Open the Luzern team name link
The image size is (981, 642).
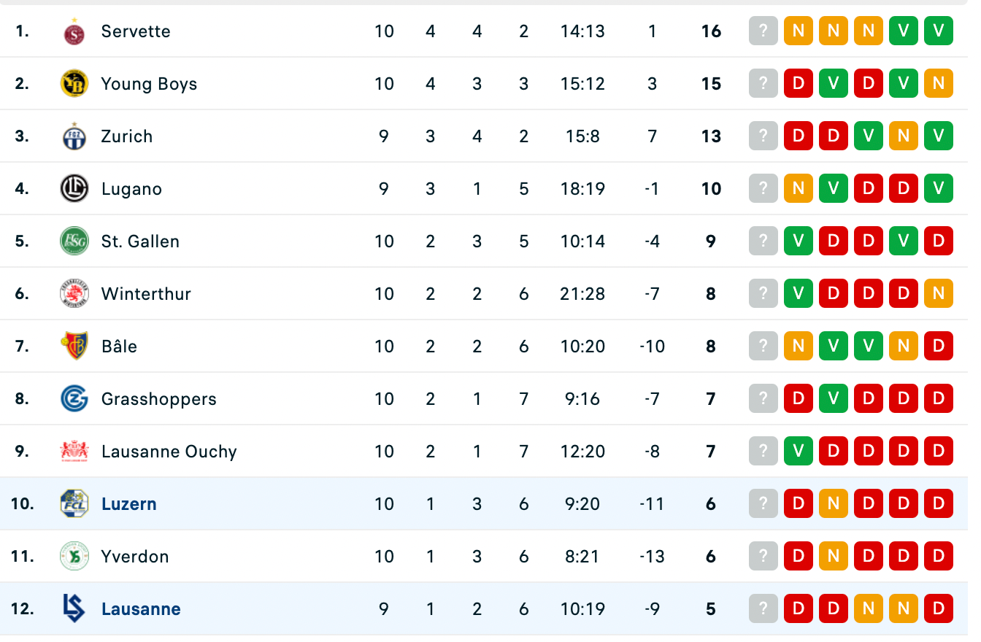click(x=129, y=504)
